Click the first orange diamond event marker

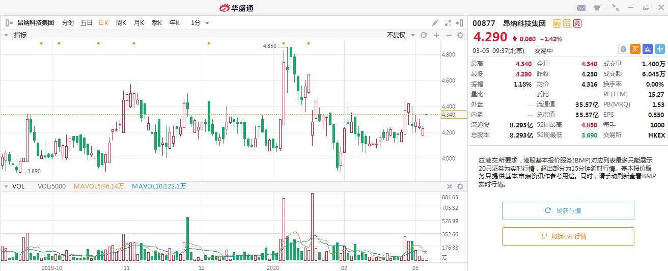point(41,43)
